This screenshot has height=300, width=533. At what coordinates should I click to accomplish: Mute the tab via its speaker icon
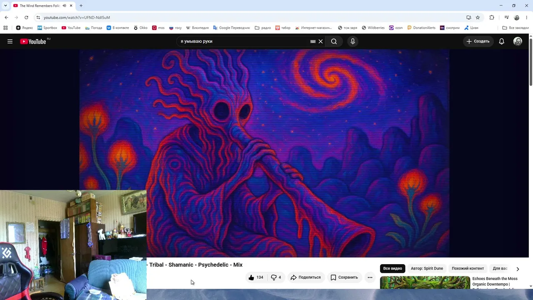click(64, 6)
